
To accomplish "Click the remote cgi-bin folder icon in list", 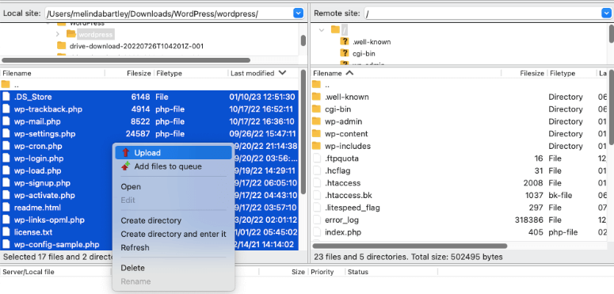I will click(x=316, y=109).
